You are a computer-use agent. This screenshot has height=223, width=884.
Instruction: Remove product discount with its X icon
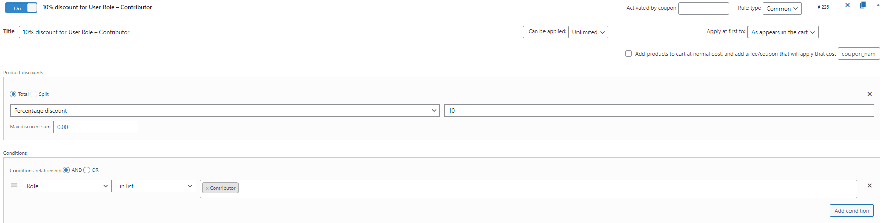870,94
